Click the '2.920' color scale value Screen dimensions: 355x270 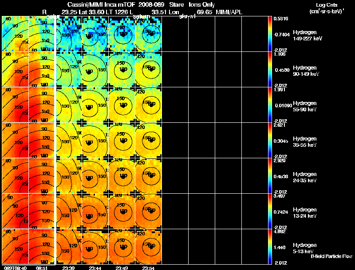[280, 160]
